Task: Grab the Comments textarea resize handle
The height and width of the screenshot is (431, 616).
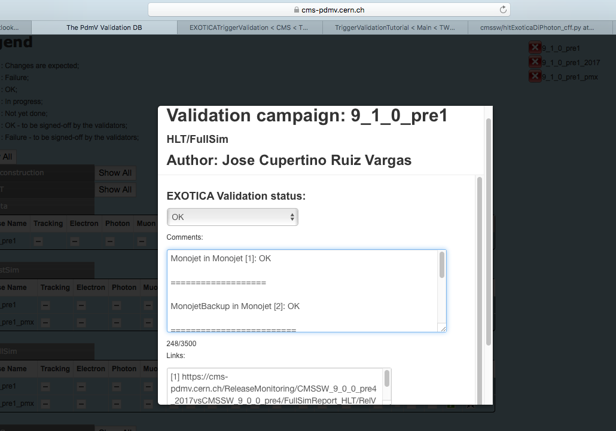Action: pos(443,329)
